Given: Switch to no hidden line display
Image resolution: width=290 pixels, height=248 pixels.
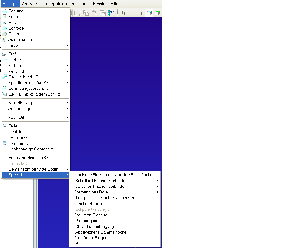Looking at the screenshot, I should click(140, 13).
